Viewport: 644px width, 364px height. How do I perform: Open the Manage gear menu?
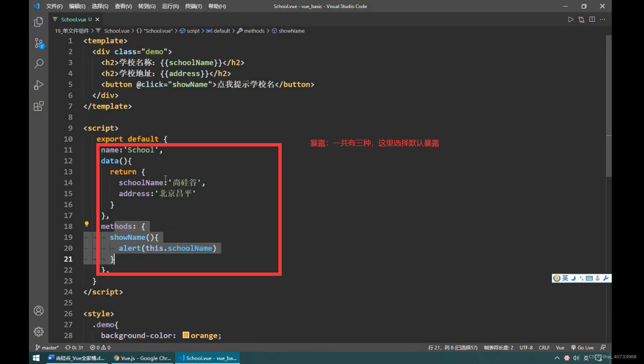point(39,331)
